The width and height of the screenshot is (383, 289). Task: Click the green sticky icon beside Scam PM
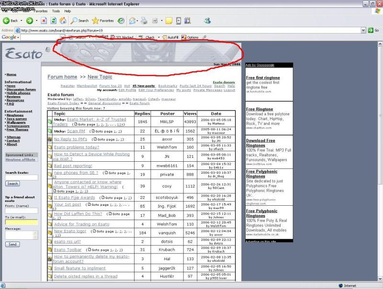(x=50, y=131)
